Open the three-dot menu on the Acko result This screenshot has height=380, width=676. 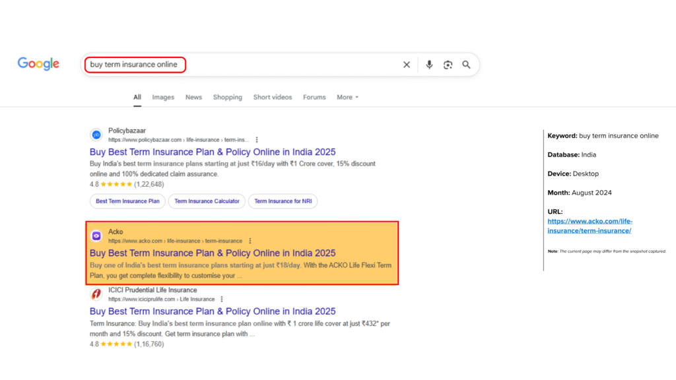250,241
